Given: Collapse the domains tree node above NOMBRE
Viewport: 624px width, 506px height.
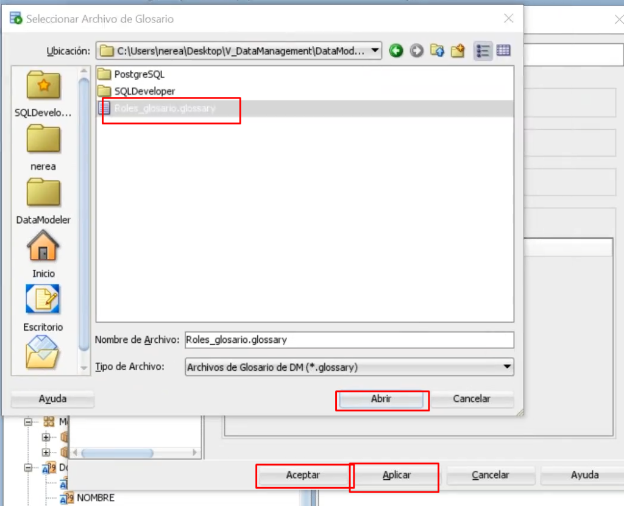Looking at the screenshot, I should point(28,468).
